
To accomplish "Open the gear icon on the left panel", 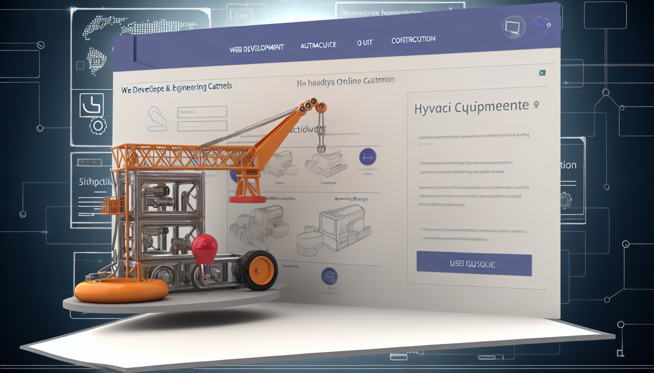I will (x=98, y=126).
